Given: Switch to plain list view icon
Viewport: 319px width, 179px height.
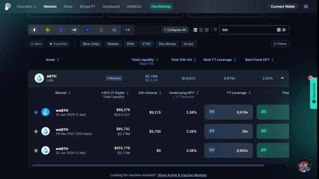Looking at the screenshot, I should click(x=201, y=30).
